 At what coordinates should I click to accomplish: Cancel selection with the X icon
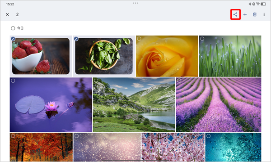tap(7, 14)
